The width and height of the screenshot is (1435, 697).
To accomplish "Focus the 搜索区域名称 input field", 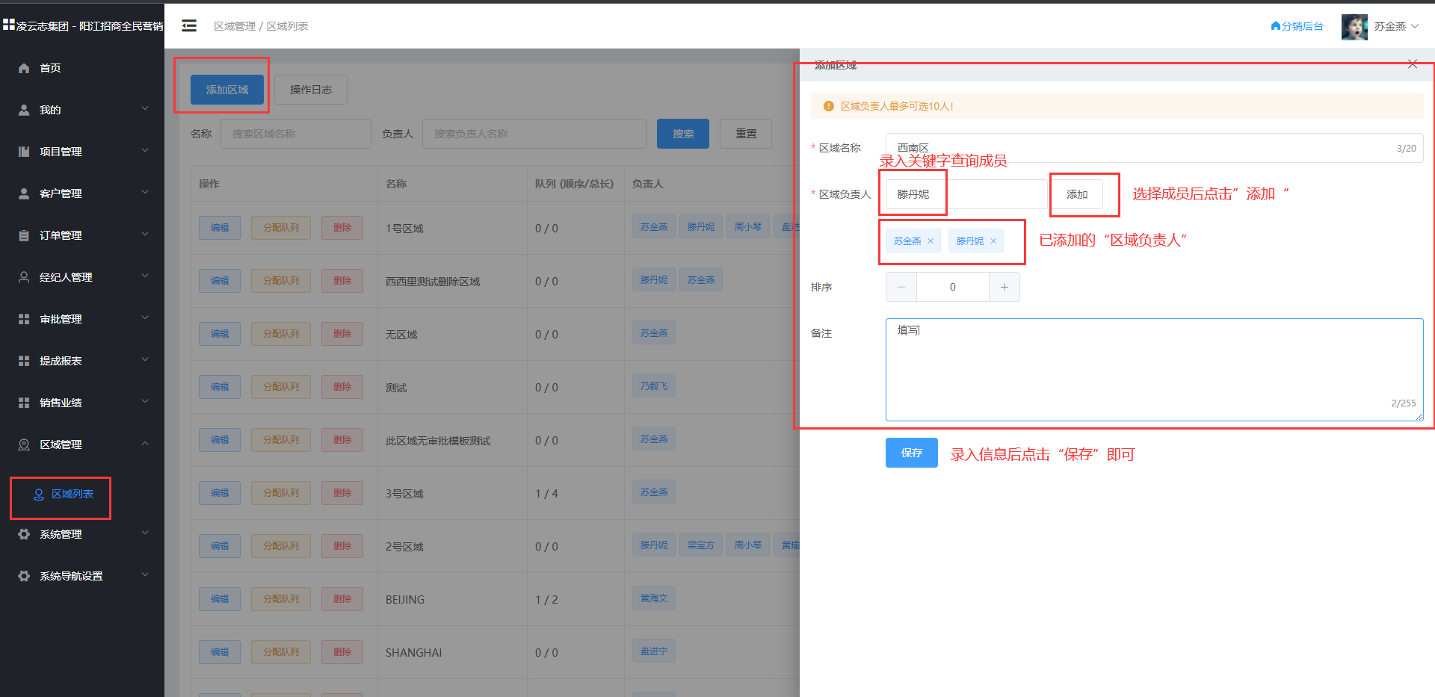I will [x=296, y=134].
